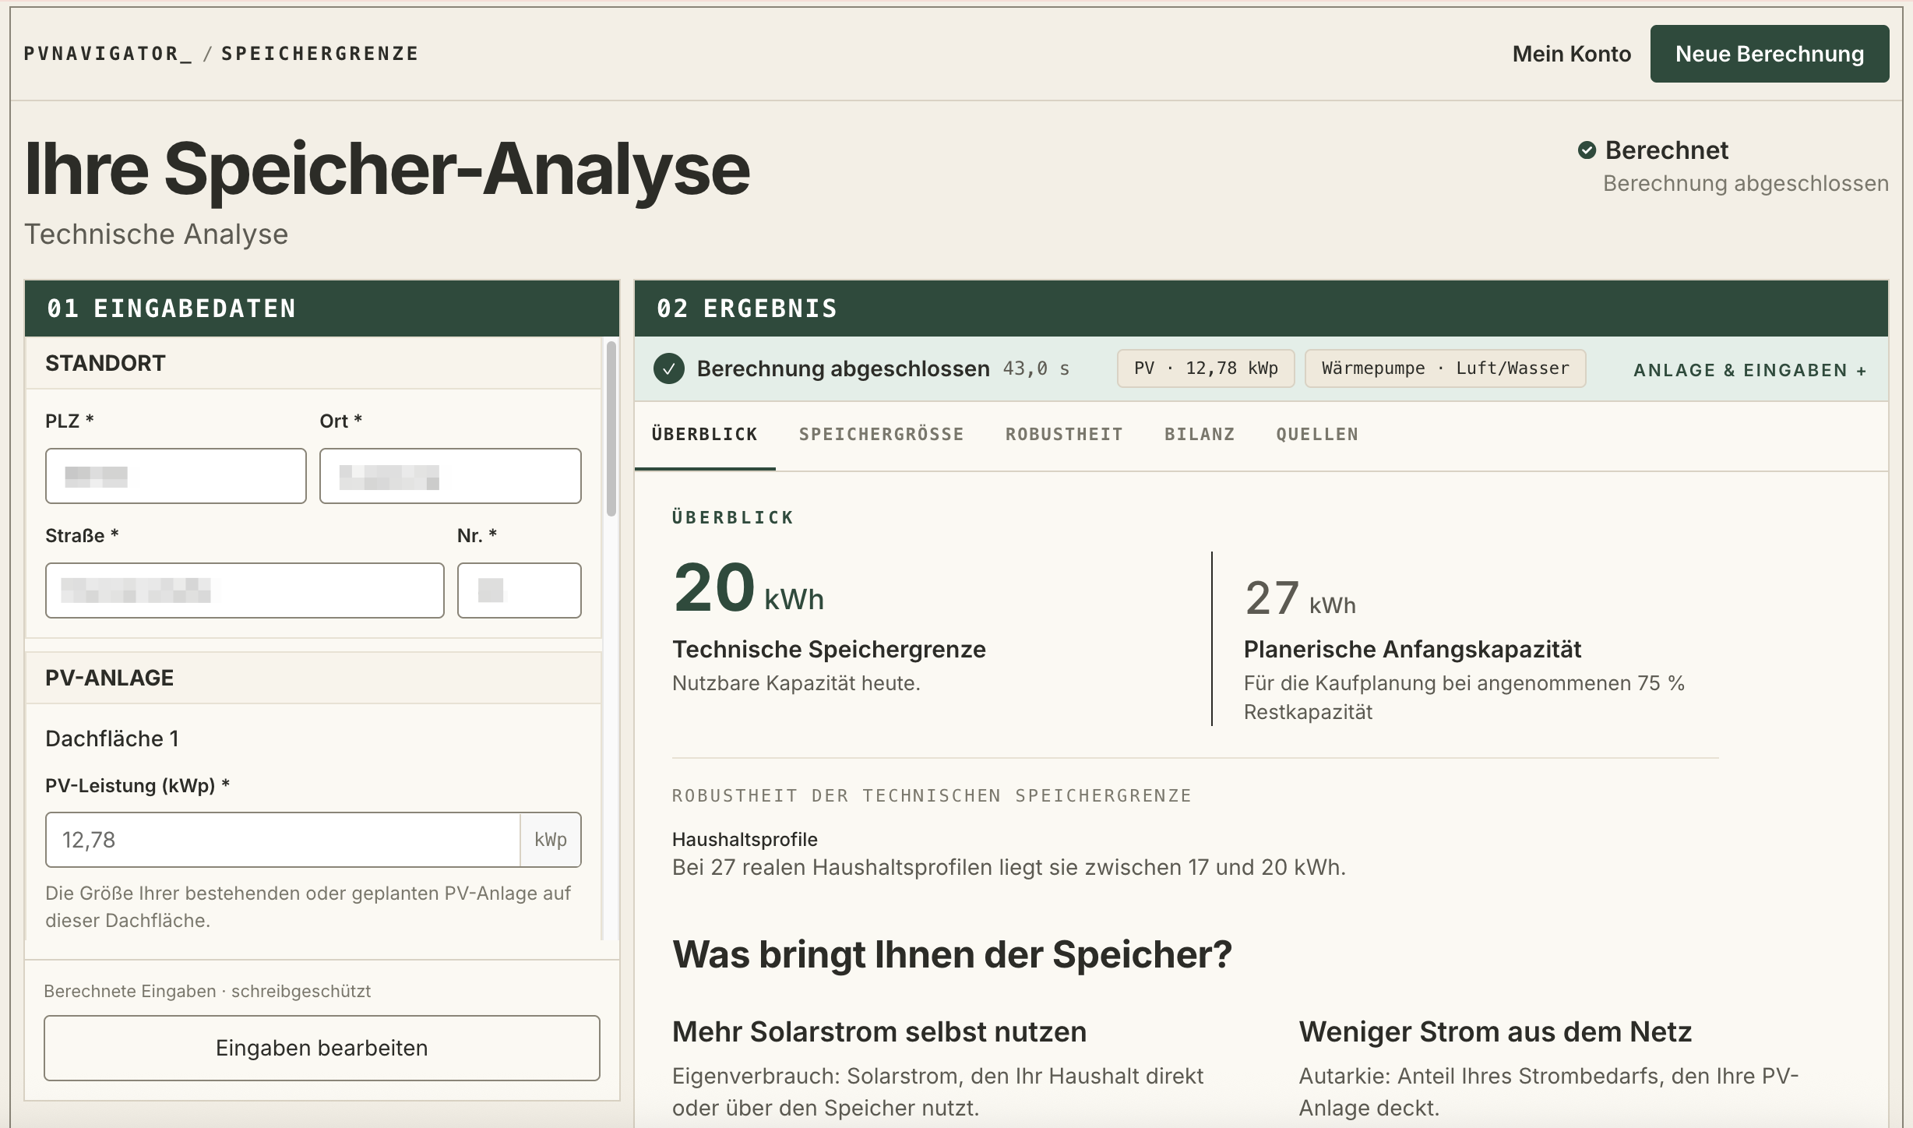Expand the Anlage & Eingaben panel
The width and height of the screenshot is (1913, 1128).
(1750, 370)
